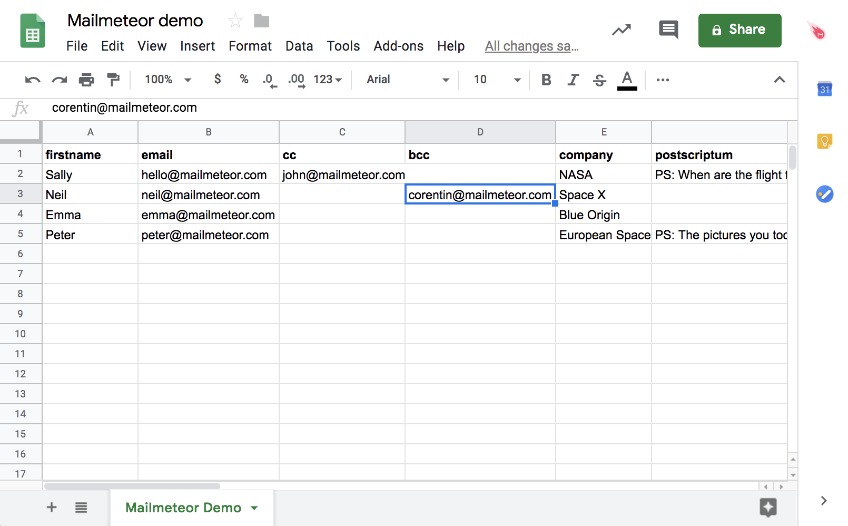
Task: Hide the menus with the up chevron
Action: click(x=780, y=80)
